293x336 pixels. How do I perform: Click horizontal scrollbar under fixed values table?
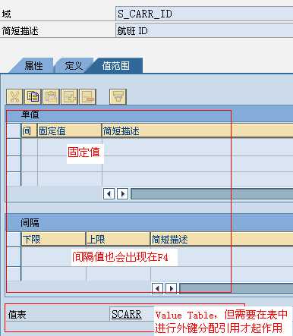212,194
